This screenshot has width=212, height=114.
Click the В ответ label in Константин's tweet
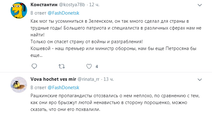38,13
